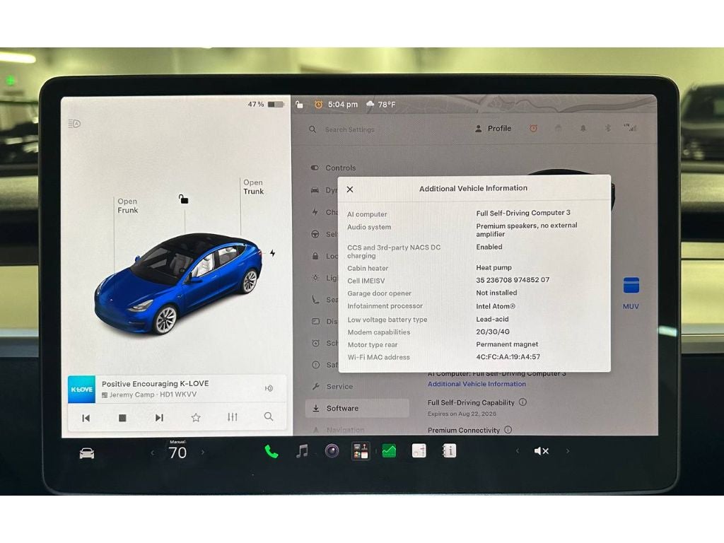This screenshot has height=543, width=724.
Task: Tap 'Intel Atom' infotainment processor value
Action: click(496, 306)
